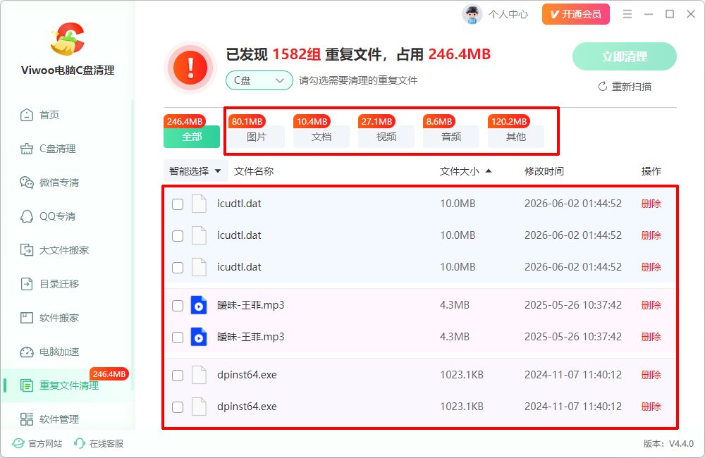The width and height of the screenshot is (705, 458).
Task: Click the 立即清理 clean now button
Action: click(624, 56)
